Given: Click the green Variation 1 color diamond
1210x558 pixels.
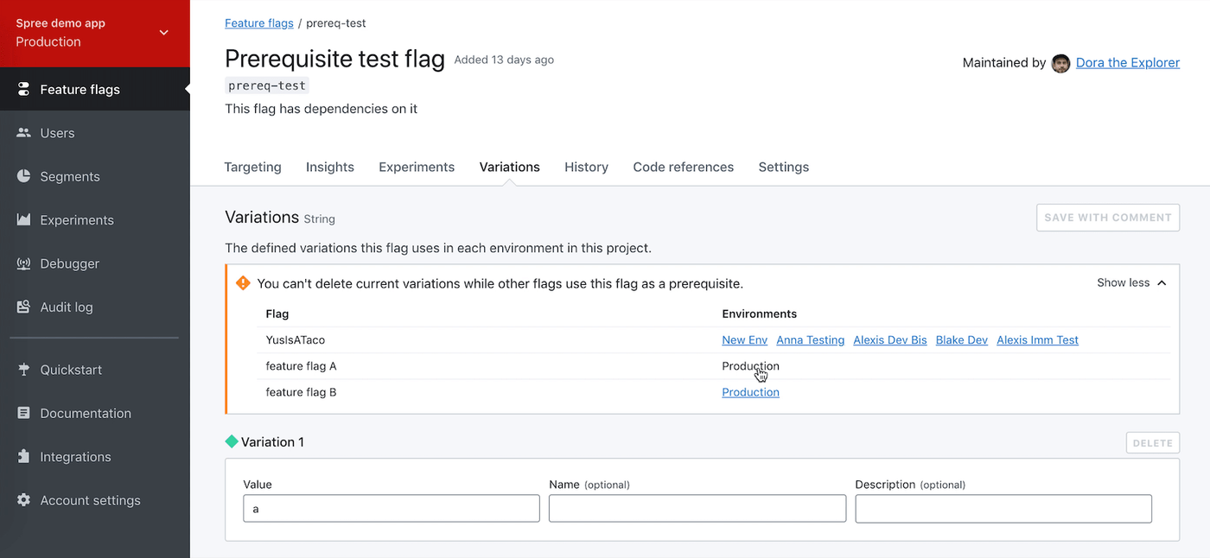Looking at the screenshot, I should point(232,441).
